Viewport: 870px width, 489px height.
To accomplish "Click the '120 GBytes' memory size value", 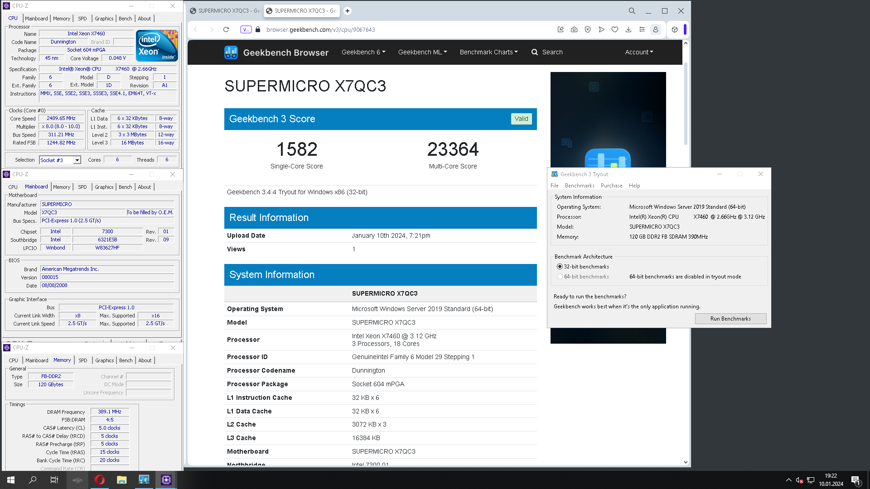I will pos(51,384).
